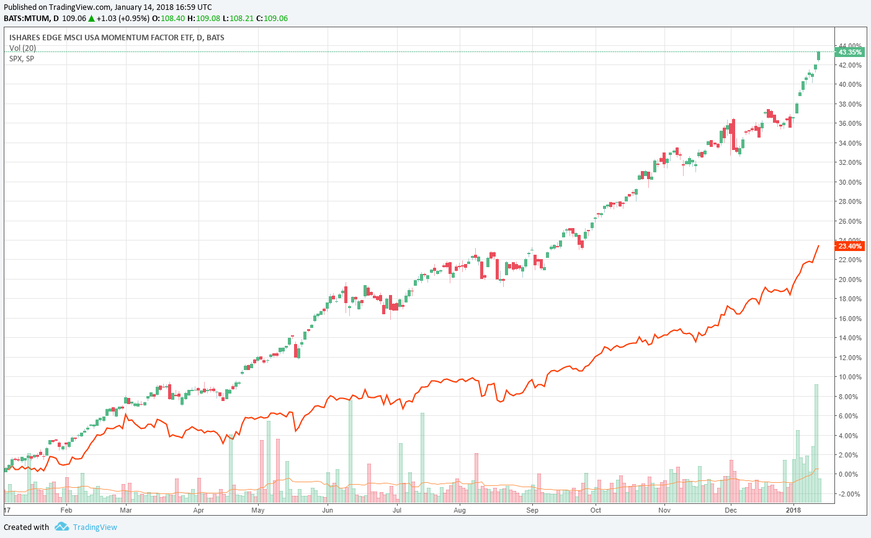The width and height of the screenshot is (871, 538).
Task: Click the Aug label on time axis
Action: tap(459, 511)
